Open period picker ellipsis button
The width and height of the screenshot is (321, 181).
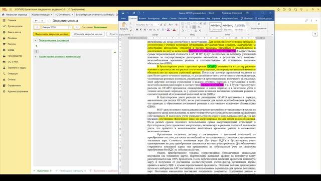click(x=70, y=27)
